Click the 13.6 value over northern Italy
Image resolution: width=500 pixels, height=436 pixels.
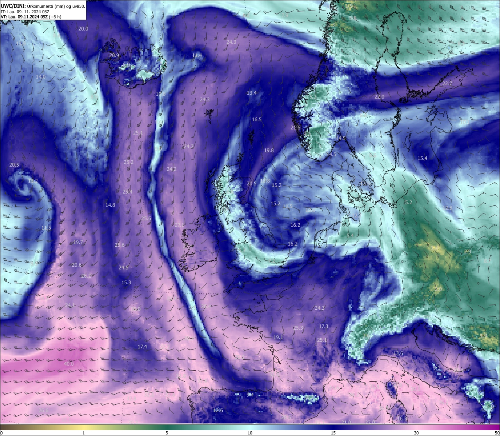[x=398, y=353]
